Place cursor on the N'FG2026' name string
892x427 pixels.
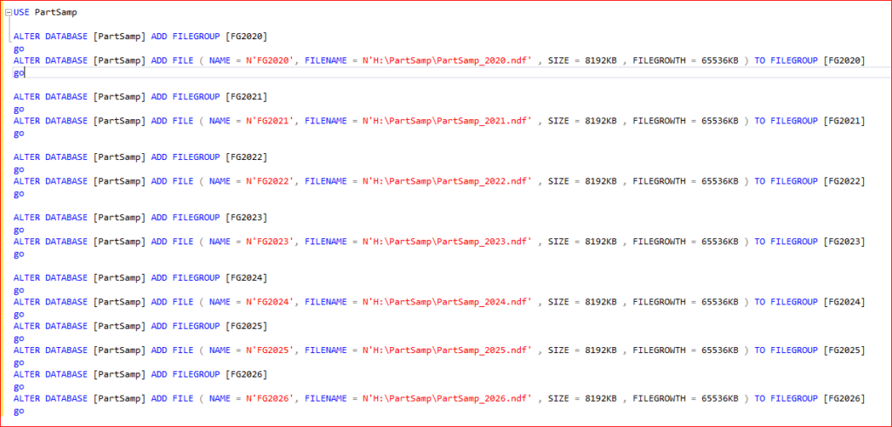(267, 398)
